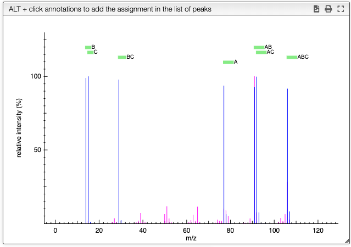
Task: Click the blue peak near m/z 77
Action: (224, 154)
